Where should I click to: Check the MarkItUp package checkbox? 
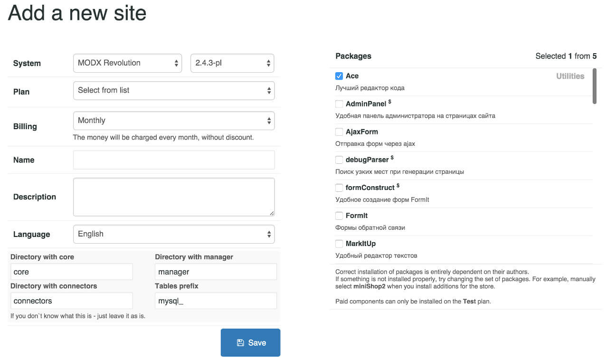(339, 244)
